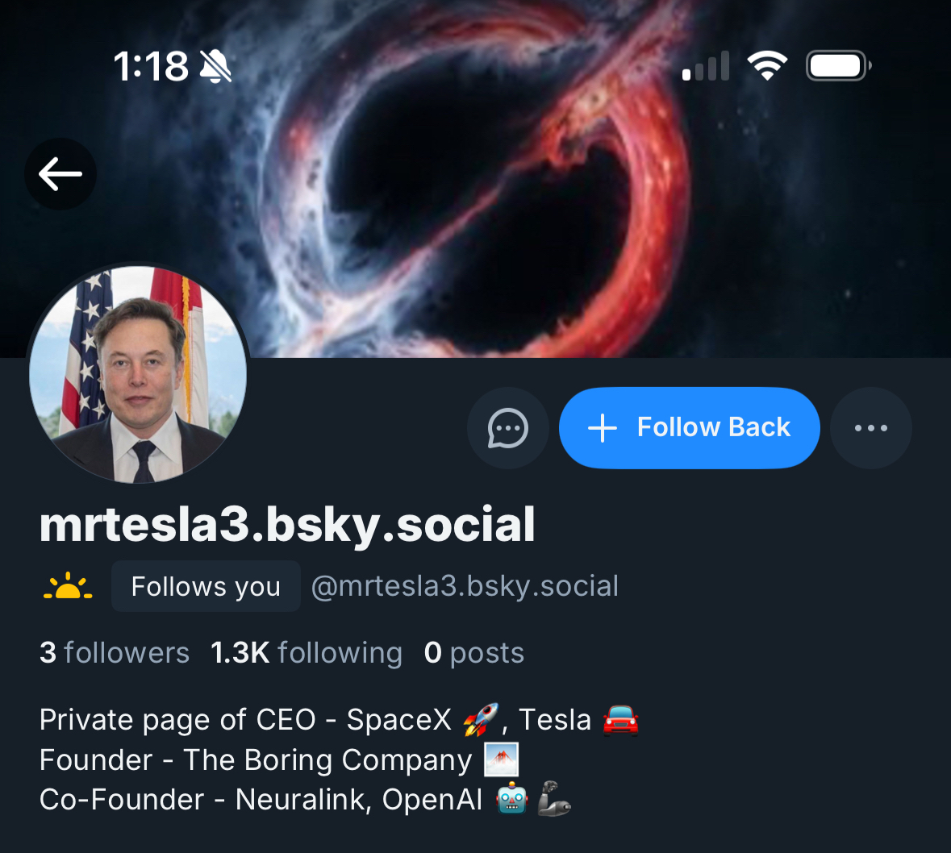
Task: Tap the battery indicator icon
Action: point(839,66)
